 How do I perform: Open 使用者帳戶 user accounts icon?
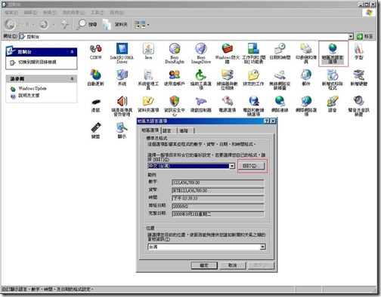175,78
